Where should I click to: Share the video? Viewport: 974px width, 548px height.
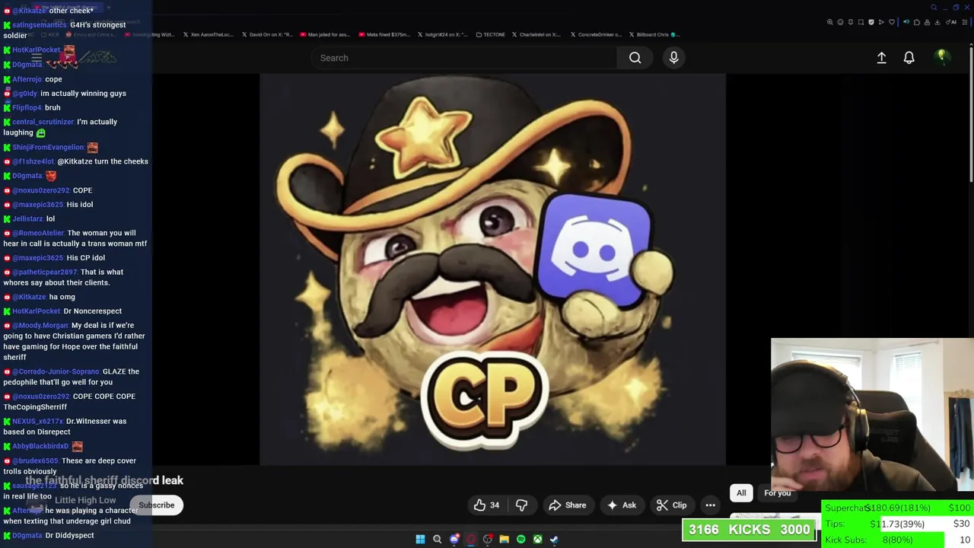click(x=568, y=505)
